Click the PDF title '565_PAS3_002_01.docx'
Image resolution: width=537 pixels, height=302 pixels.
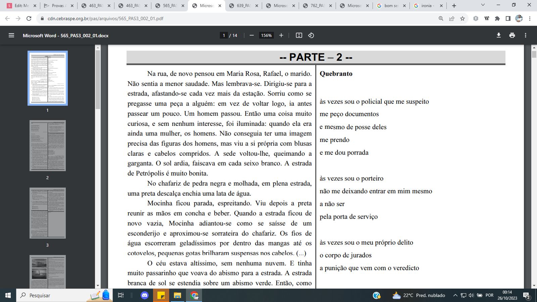(85, 36)
